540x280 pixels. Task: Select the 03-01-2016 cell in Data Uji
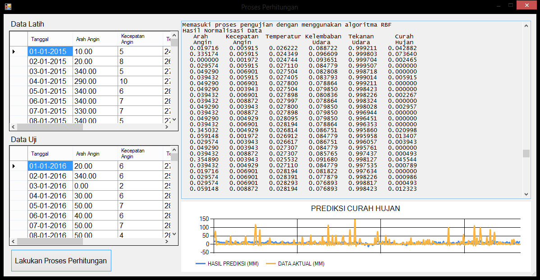click(50, 186)
